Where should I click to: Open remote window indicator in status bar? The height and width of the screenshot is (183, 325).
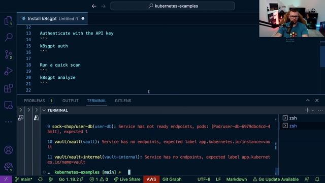[6, 179]
